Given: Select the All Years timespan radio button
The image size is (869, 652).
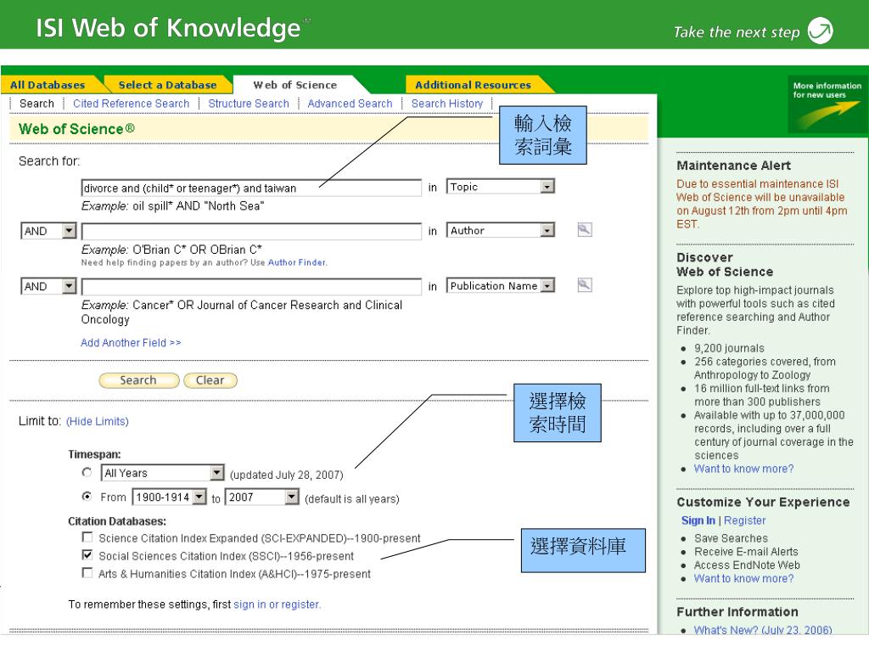Looking at the screenshot, I should 87,472.
